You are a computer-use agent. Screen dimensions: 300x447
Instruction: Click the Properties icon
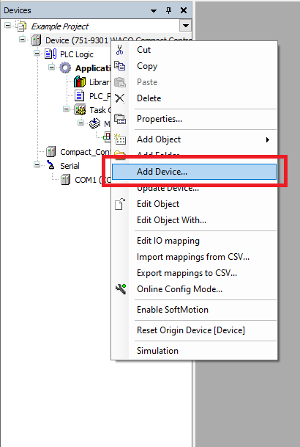point(120,119)
